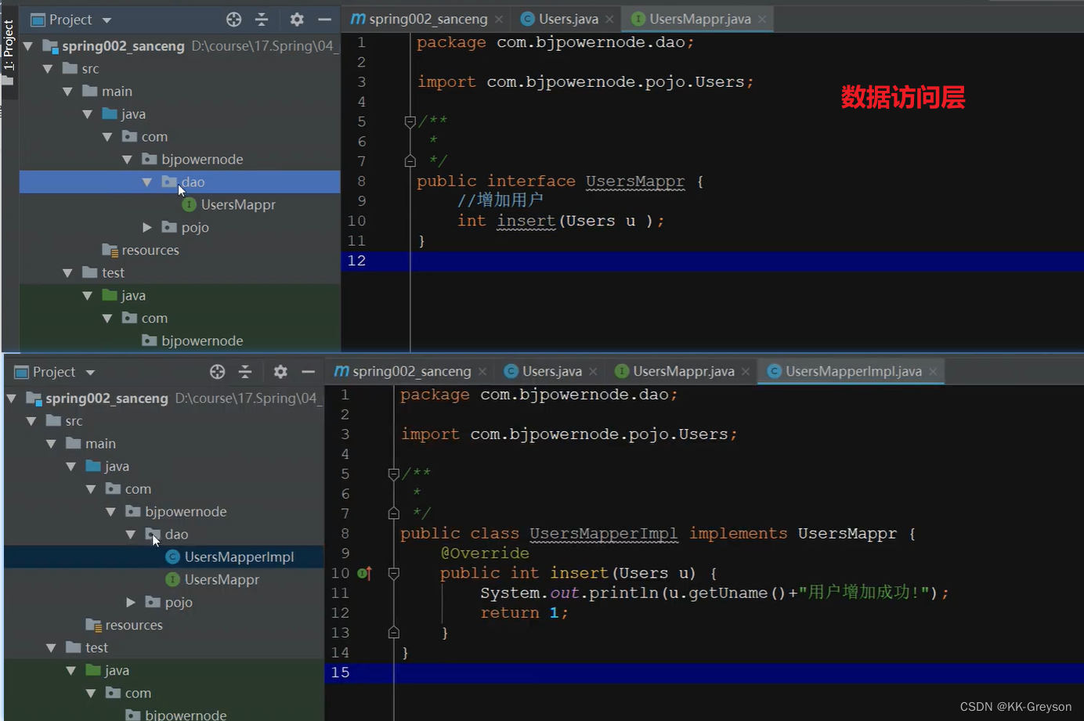The width and height of the screenshot is (1084, 721).
Task: Open settings gear in lower Project panel
Action: [280, 372]
